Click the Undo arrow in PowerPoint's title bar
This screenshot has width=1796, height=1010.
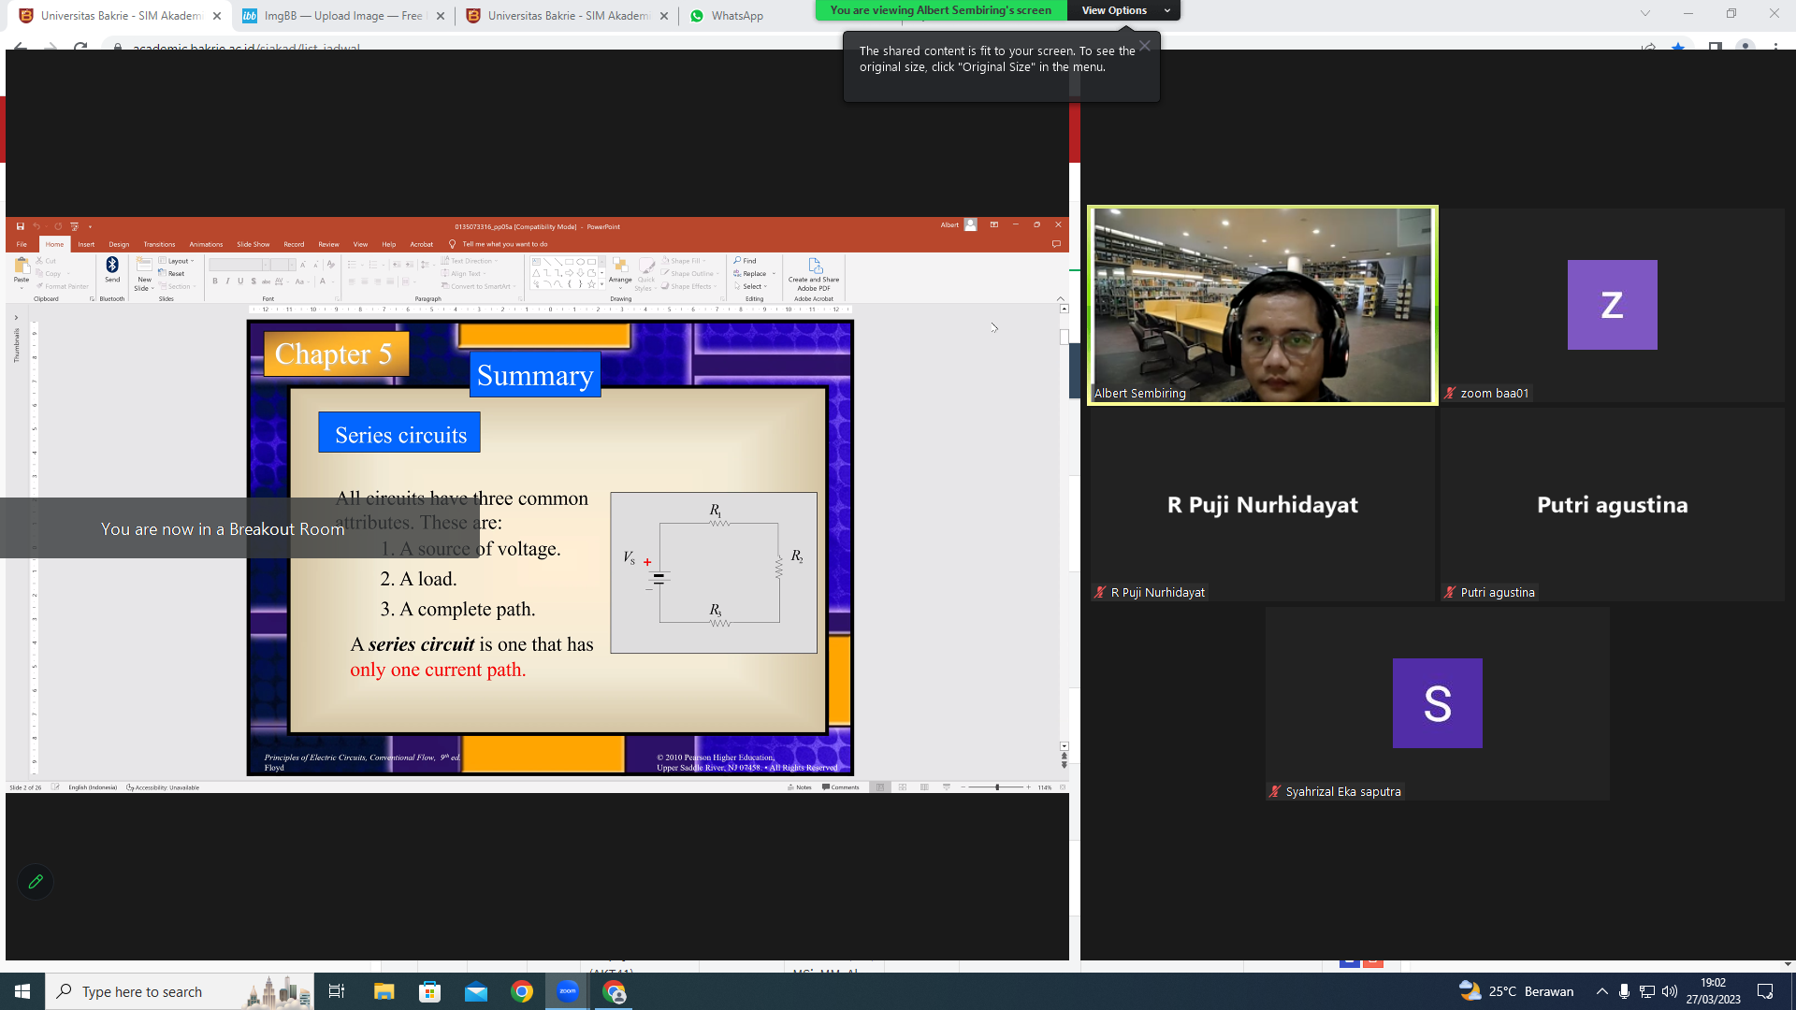click(36, 226)
